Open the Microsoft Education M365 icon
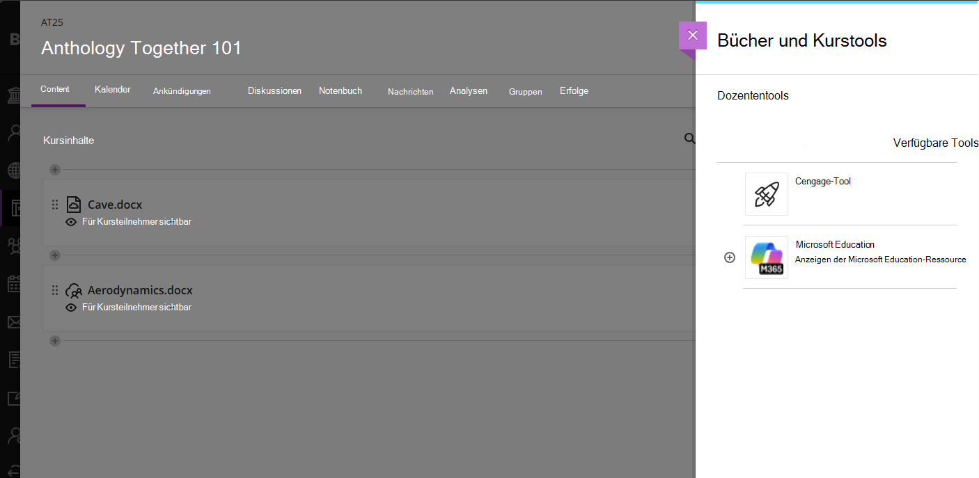979x478 pixels. click(x=767, y=257)
